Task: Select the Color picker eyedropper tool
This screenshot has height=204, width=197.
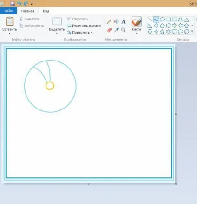Action: (116, 30)
